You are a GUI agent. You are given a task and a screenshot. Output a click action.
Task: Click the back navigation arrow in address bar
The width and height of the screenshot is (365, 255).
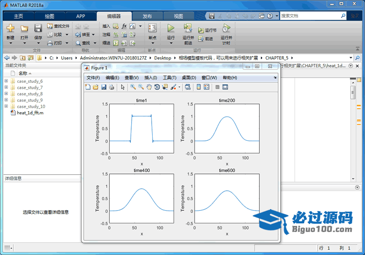7,58
